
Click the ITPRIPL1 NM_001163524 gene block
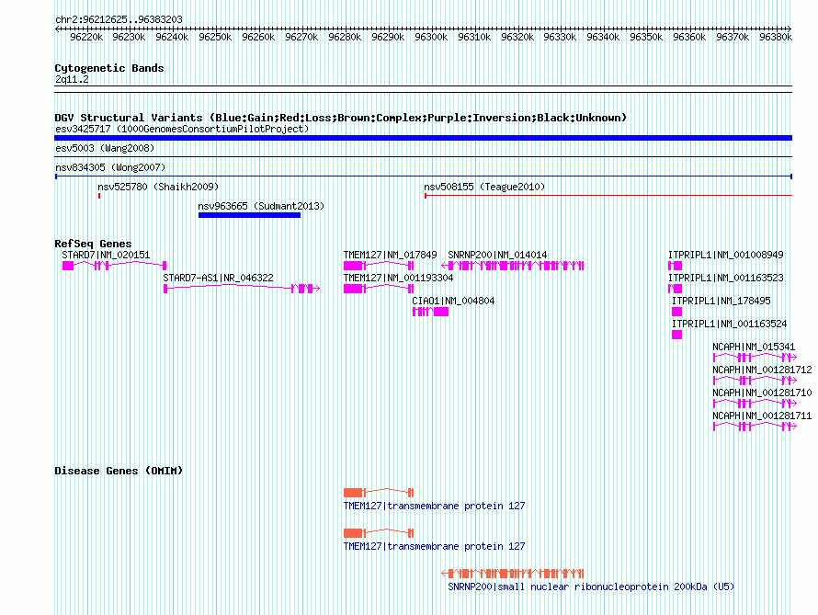coord(676,335)
